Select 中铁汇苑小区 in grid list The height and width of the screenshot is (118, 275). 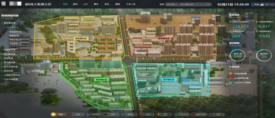16,40
